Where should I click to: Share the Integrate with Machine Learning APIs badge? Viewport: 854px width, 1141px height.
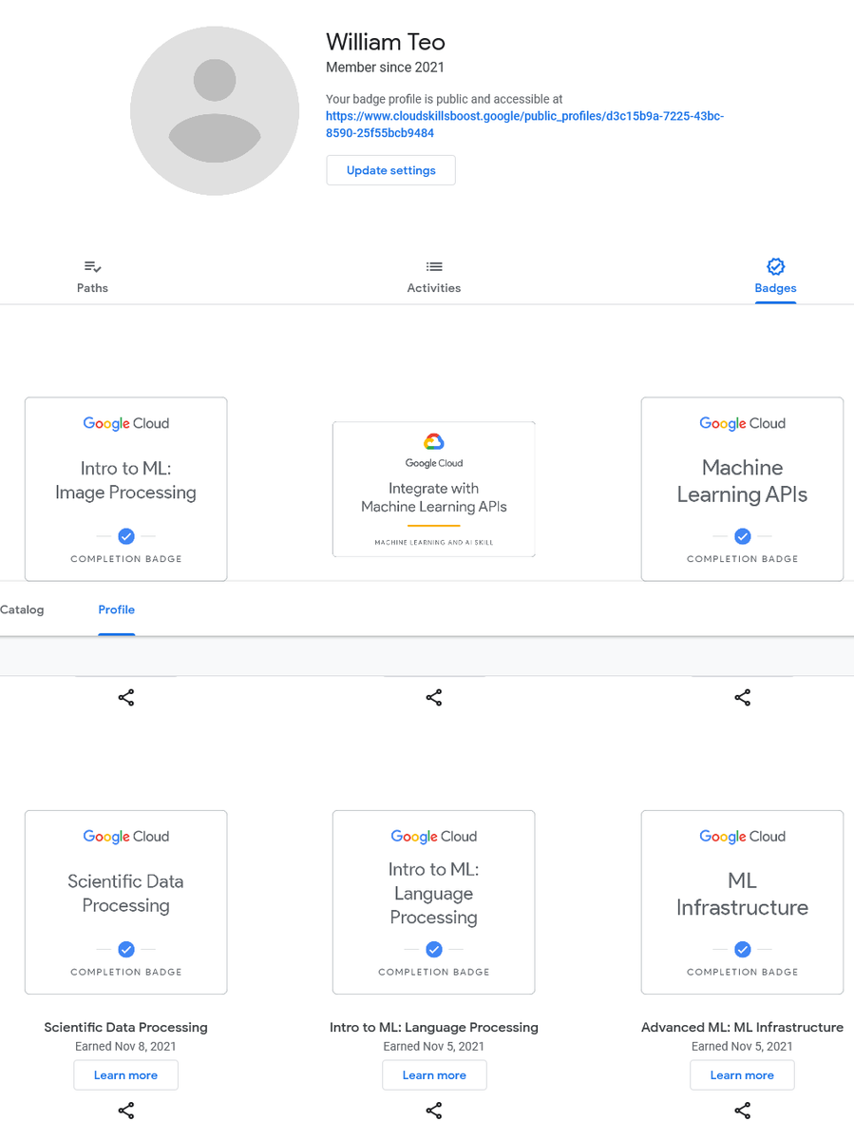point(434,698)
